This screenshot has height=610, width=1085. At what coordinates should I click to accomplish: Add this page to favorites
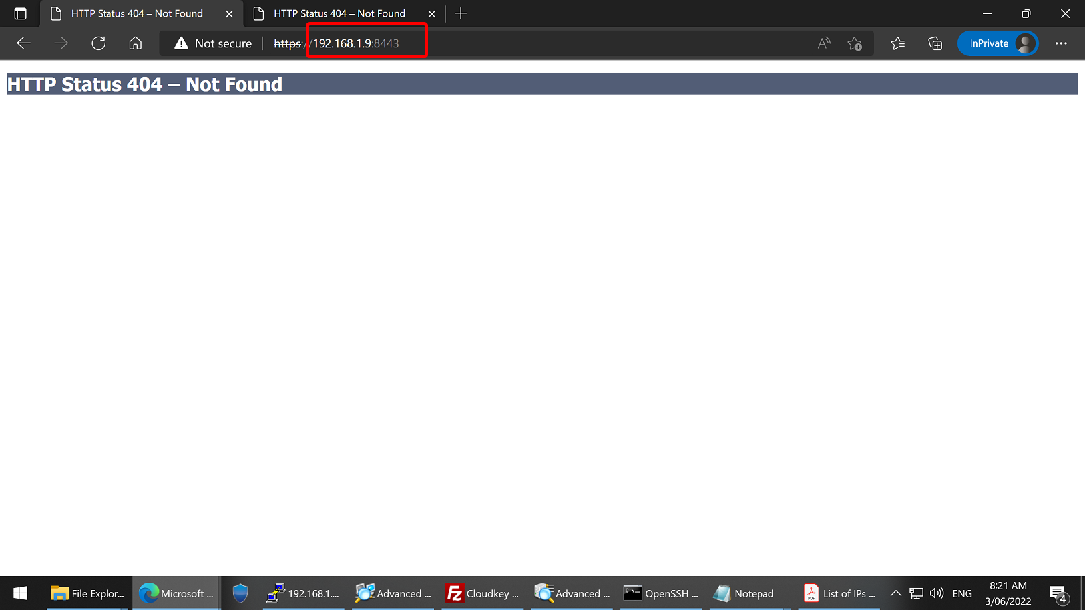click(x=855, y=43)
